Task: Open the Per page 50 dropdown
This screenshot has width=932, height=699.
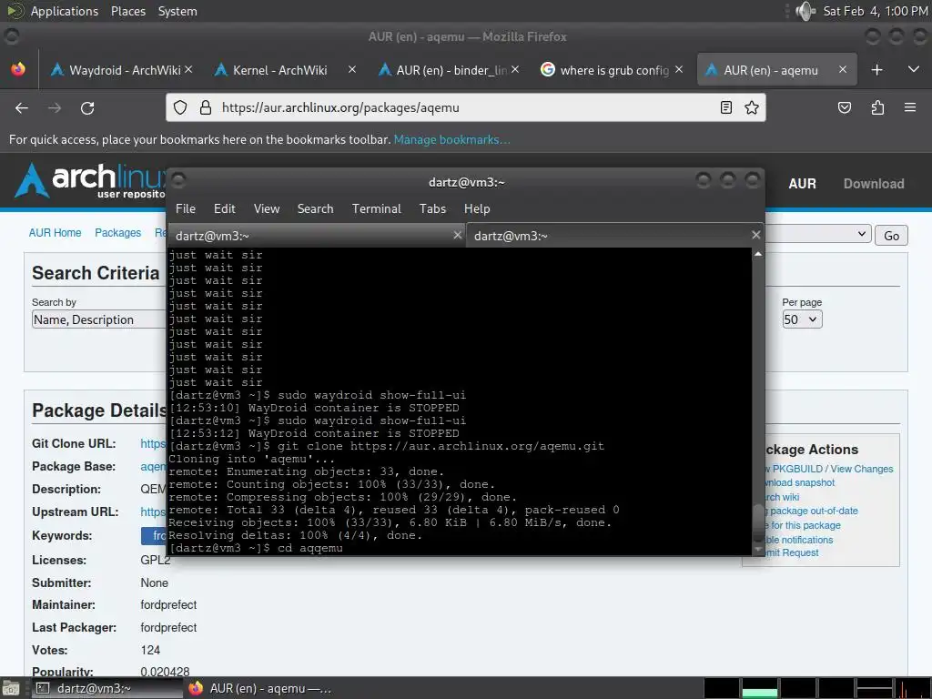Action: [802, 319]
